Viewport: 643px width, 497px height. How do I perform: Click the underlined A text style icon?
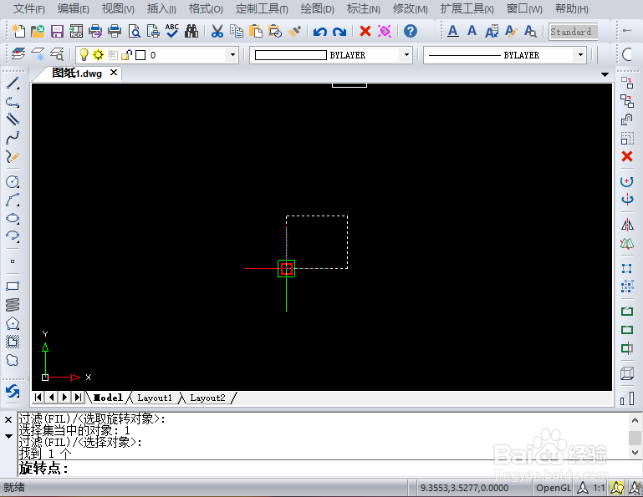pyautogui.click(x=452, y=31)
